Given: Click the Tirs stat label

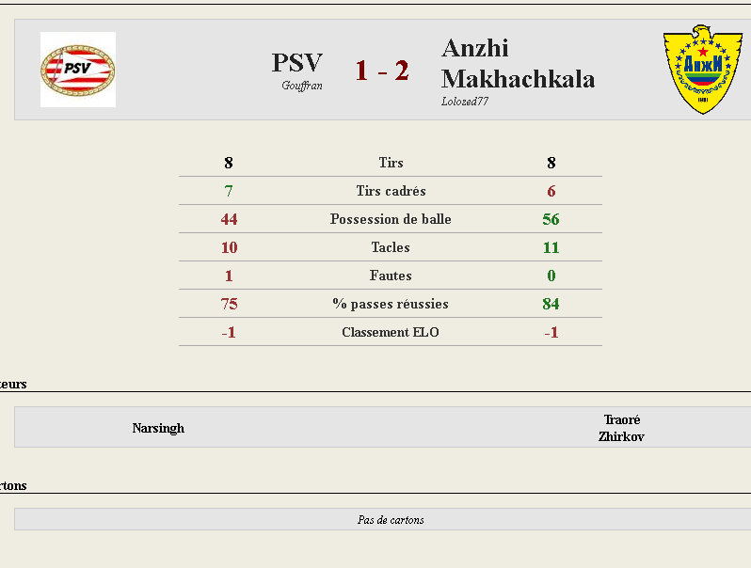Looking at the screenshot, I should click(391, 163).
